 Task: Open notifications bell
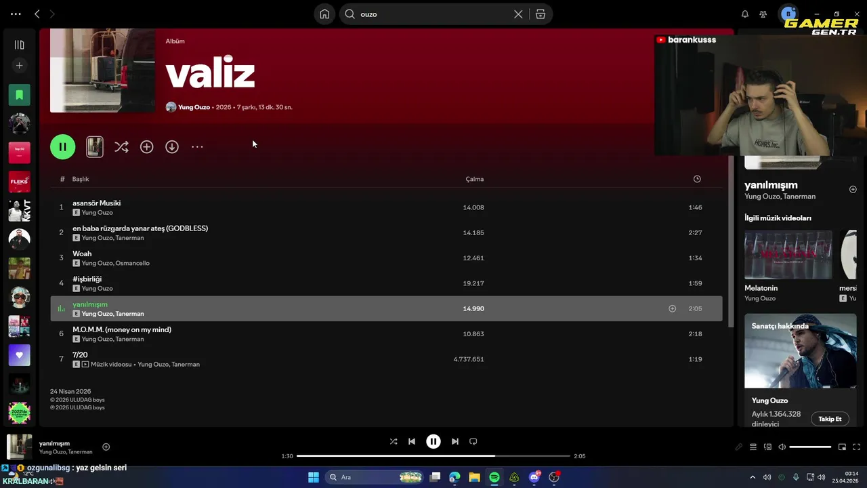coord(745,14)
